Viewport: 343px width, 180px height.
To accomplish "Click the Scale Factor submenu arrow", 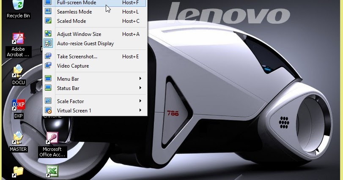I will (x=140, y=101).
